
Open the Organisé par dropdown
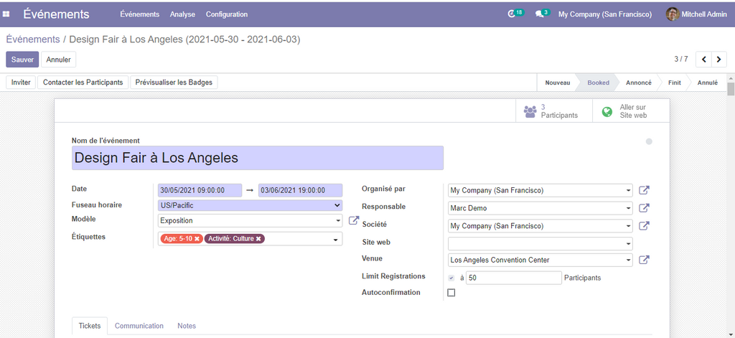pos(628,191)
